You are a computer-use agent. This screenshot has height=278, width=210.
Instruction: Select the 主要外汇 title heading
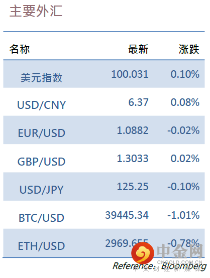click(36, 11)
